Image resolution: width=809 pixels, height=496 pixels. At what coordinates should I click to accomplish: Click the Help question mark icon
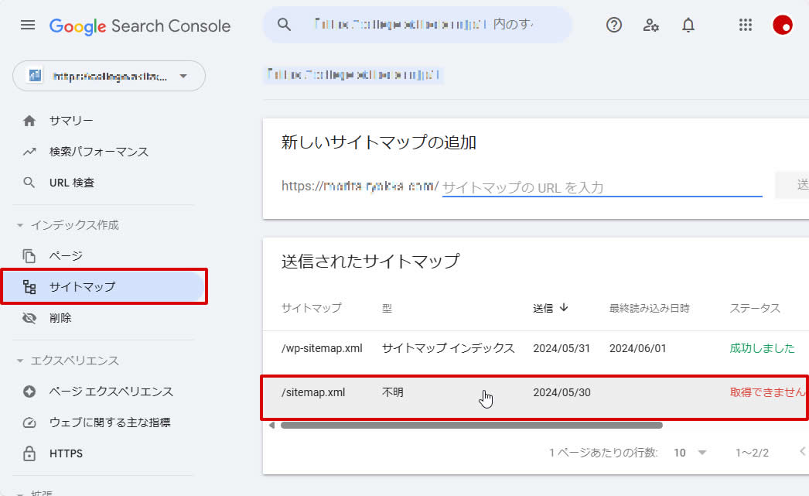tap(614, 26)
